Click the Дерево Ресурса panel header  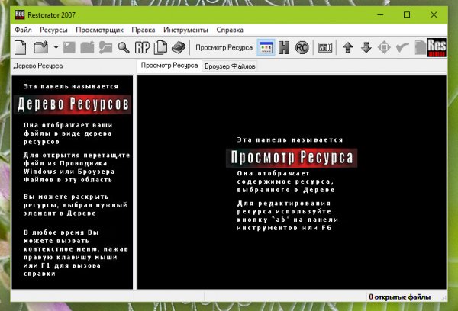38,66
